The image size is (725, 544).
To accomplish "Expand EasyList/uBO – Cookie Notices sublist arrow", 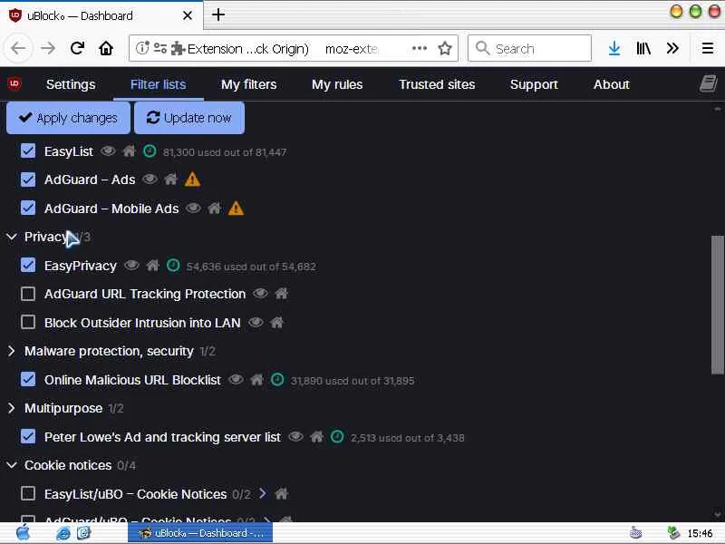I will (x=263, y=493).
